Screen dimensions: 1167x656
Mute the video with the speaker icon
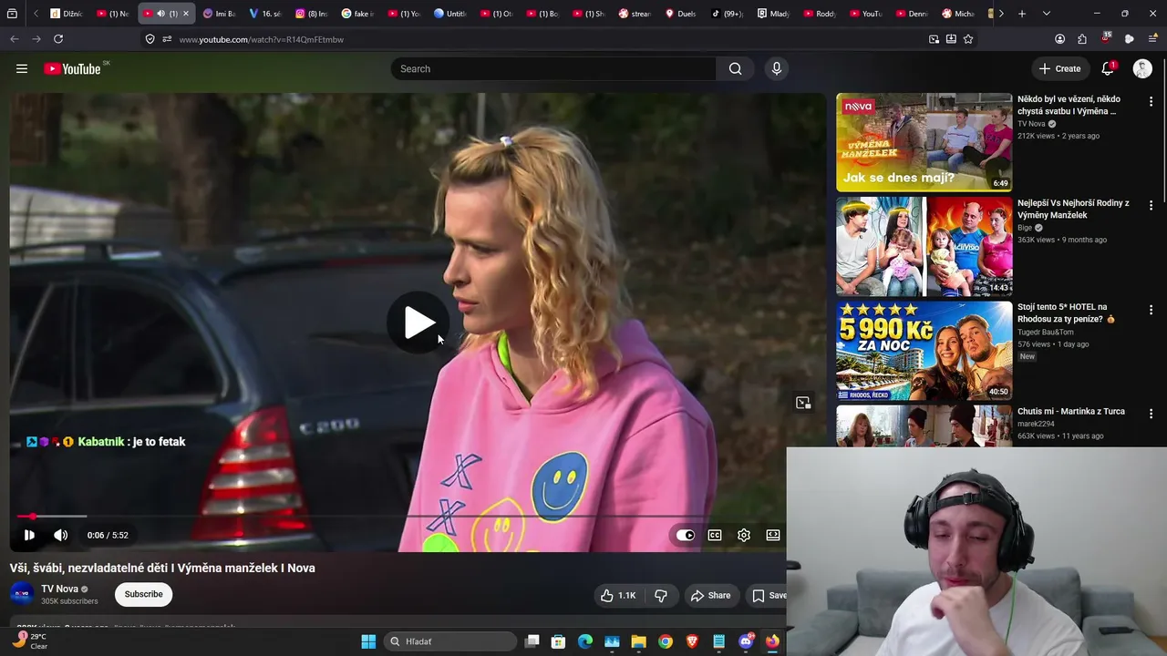[x=60, y=535]
